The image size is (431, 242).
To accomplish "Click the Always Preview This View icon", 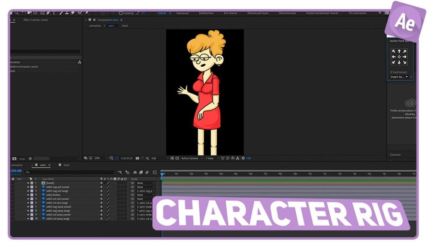I will (x=85, y=158).
